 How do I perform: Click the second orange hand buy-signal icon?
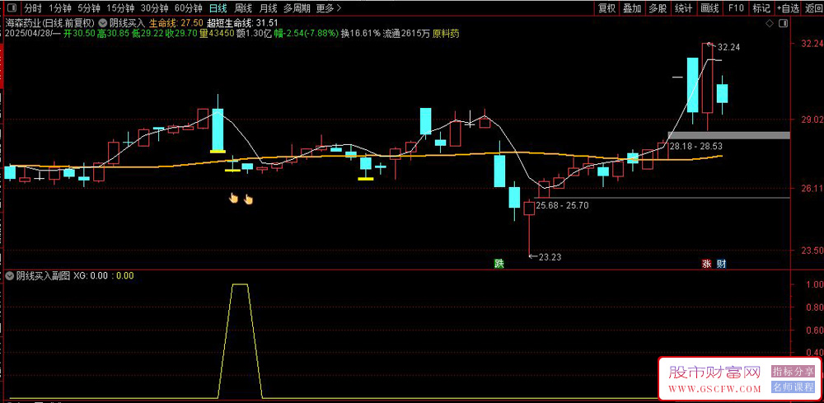(x=249, y=199)
